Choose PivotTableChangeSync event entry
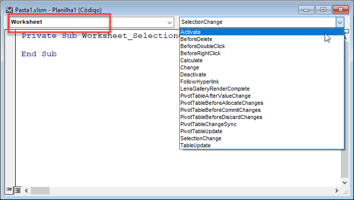The image size is (354, 200). [262, 124]
